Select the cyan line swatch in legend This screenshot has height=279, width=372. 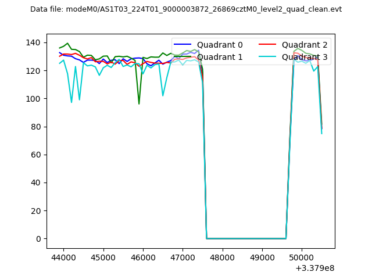[x=269, y=58]
